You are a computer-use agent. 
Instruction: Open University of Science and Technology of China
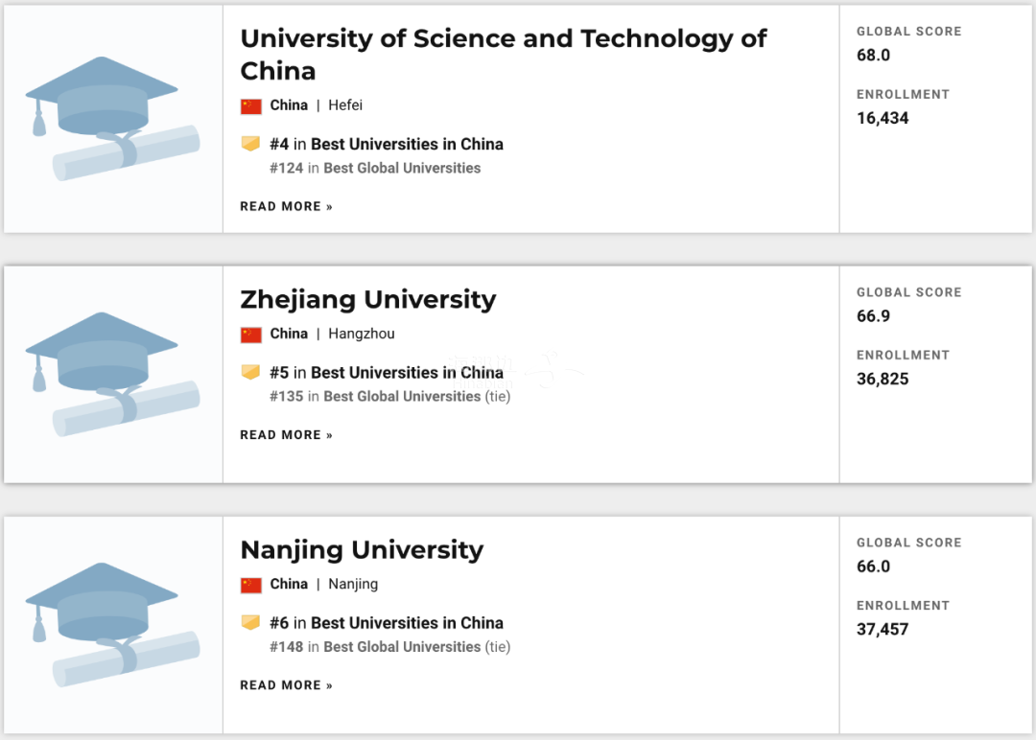point(504,55)
